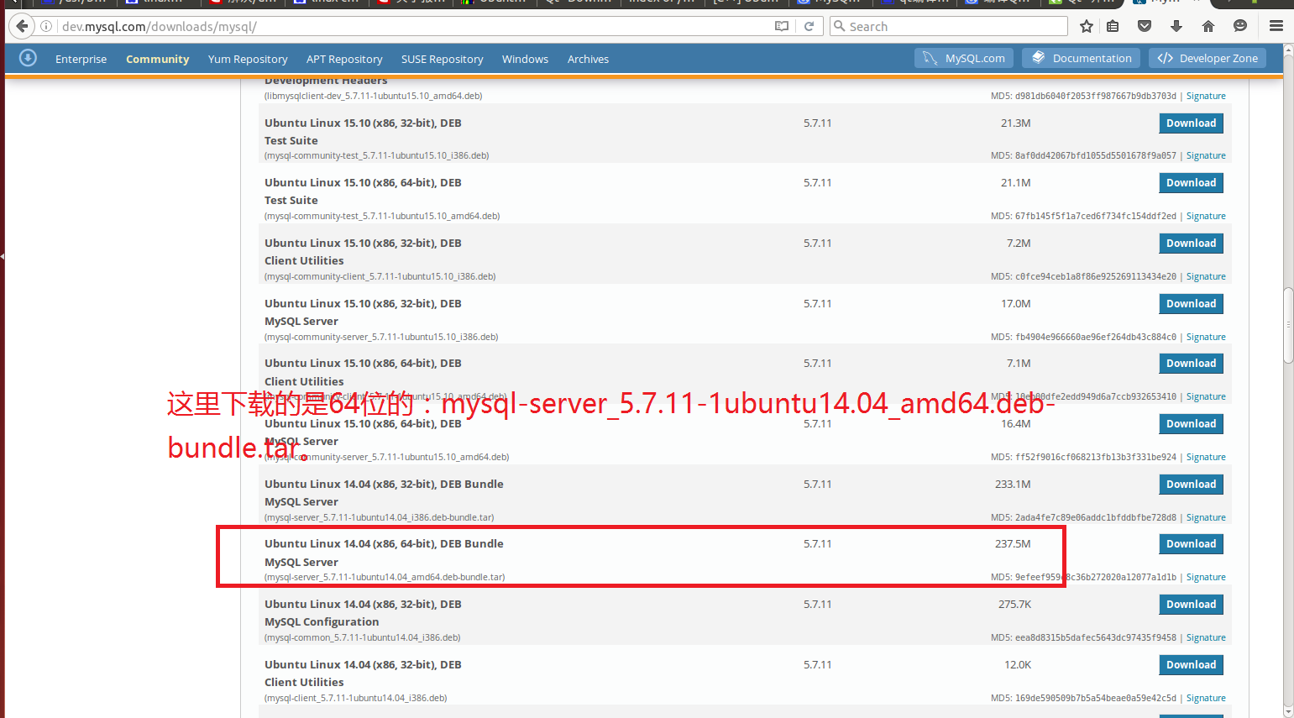Select filename mysql-server_5.7.11-1ubuntu14.04_amd64.deb-bundle.tar
This screenshot has width=1294, height=718.
coord(385,577)
